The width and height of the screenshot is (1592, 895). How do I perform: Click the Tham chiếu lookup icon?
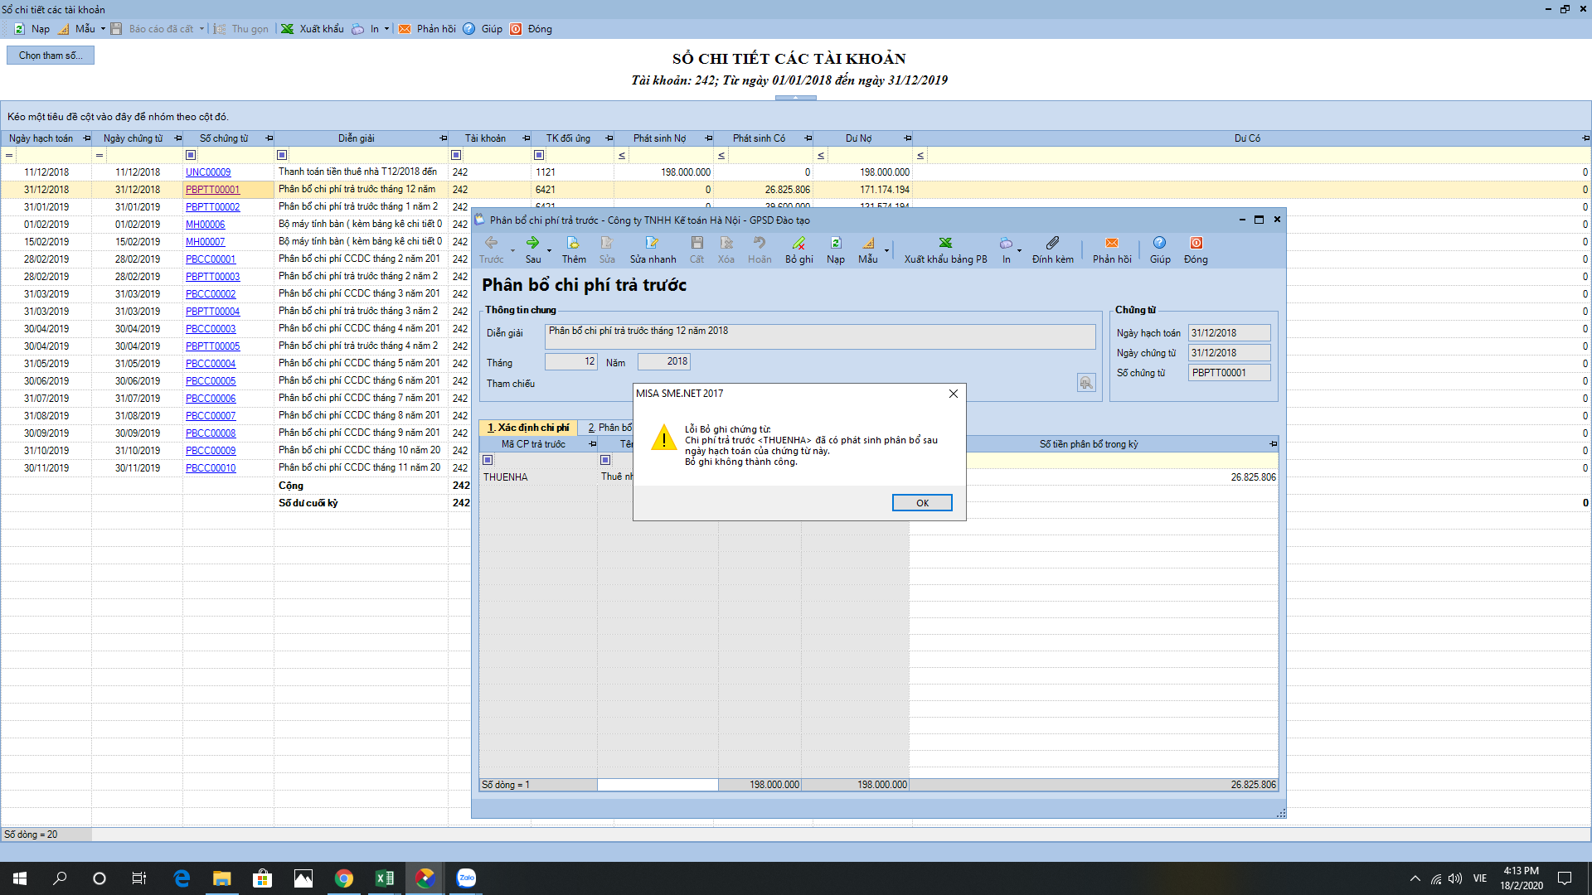point(1086,382)
